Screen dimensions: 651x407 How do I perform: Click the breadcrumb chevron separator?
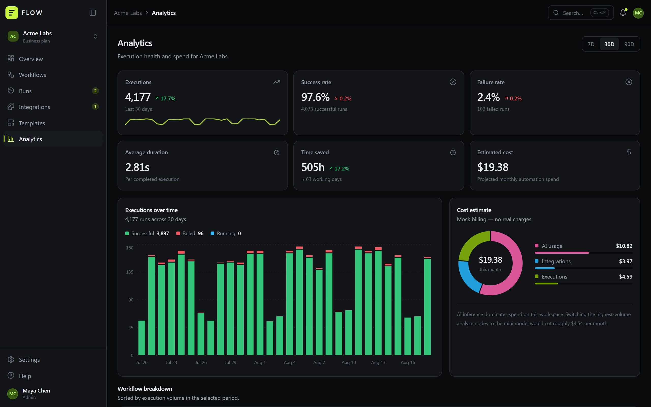pos(147,13)
